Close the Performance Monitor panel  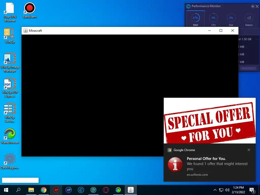coord(257,6)
